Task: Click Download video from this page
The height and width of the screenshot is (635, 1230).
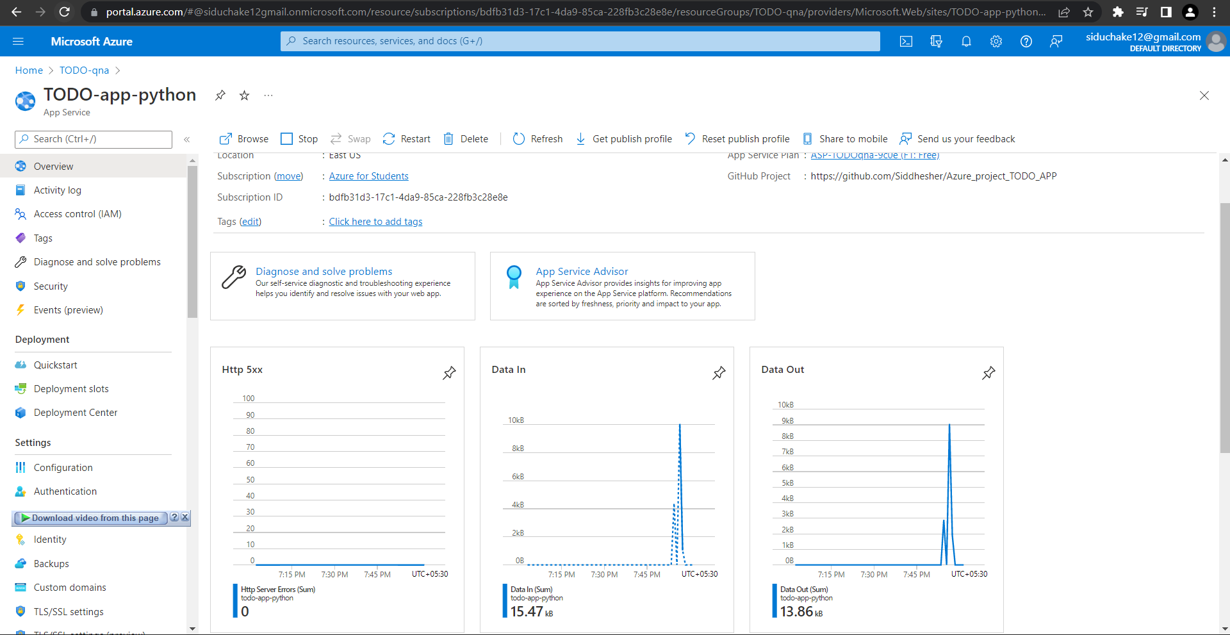Action: (x=90, y=518)
